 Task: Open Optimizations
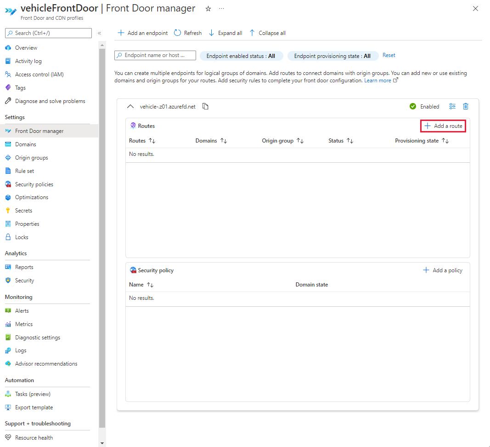pyautogui.click(x=32, y=197)
